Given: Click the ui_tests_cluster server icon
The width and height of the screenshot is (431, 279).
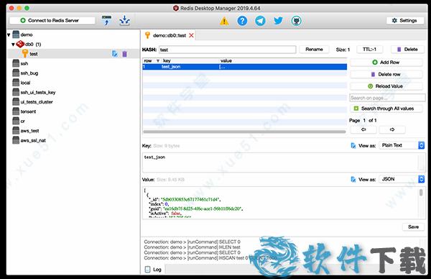Looking at the screenshot, I should [x=16, y=101].
